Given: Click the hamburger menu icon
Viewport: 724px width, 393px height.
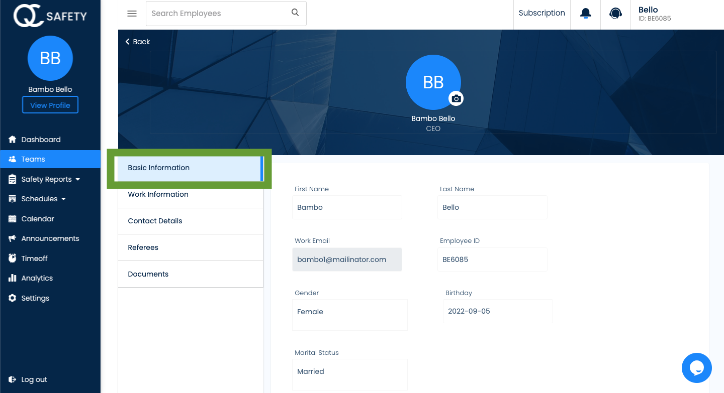Looking at the screenshot, I should (132, 14).
